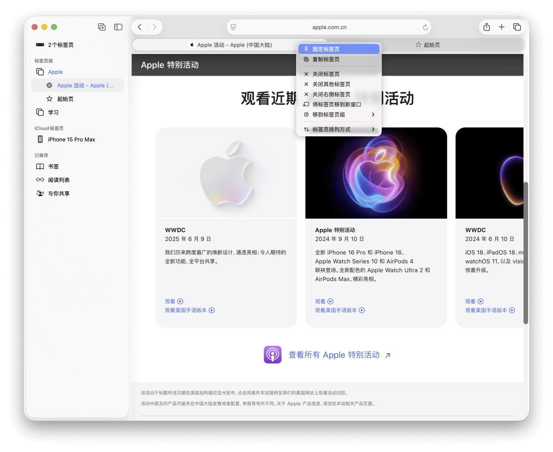
Task: Click 查看所有 Apple 特别活动 link
Action: (x=334, y=355)
